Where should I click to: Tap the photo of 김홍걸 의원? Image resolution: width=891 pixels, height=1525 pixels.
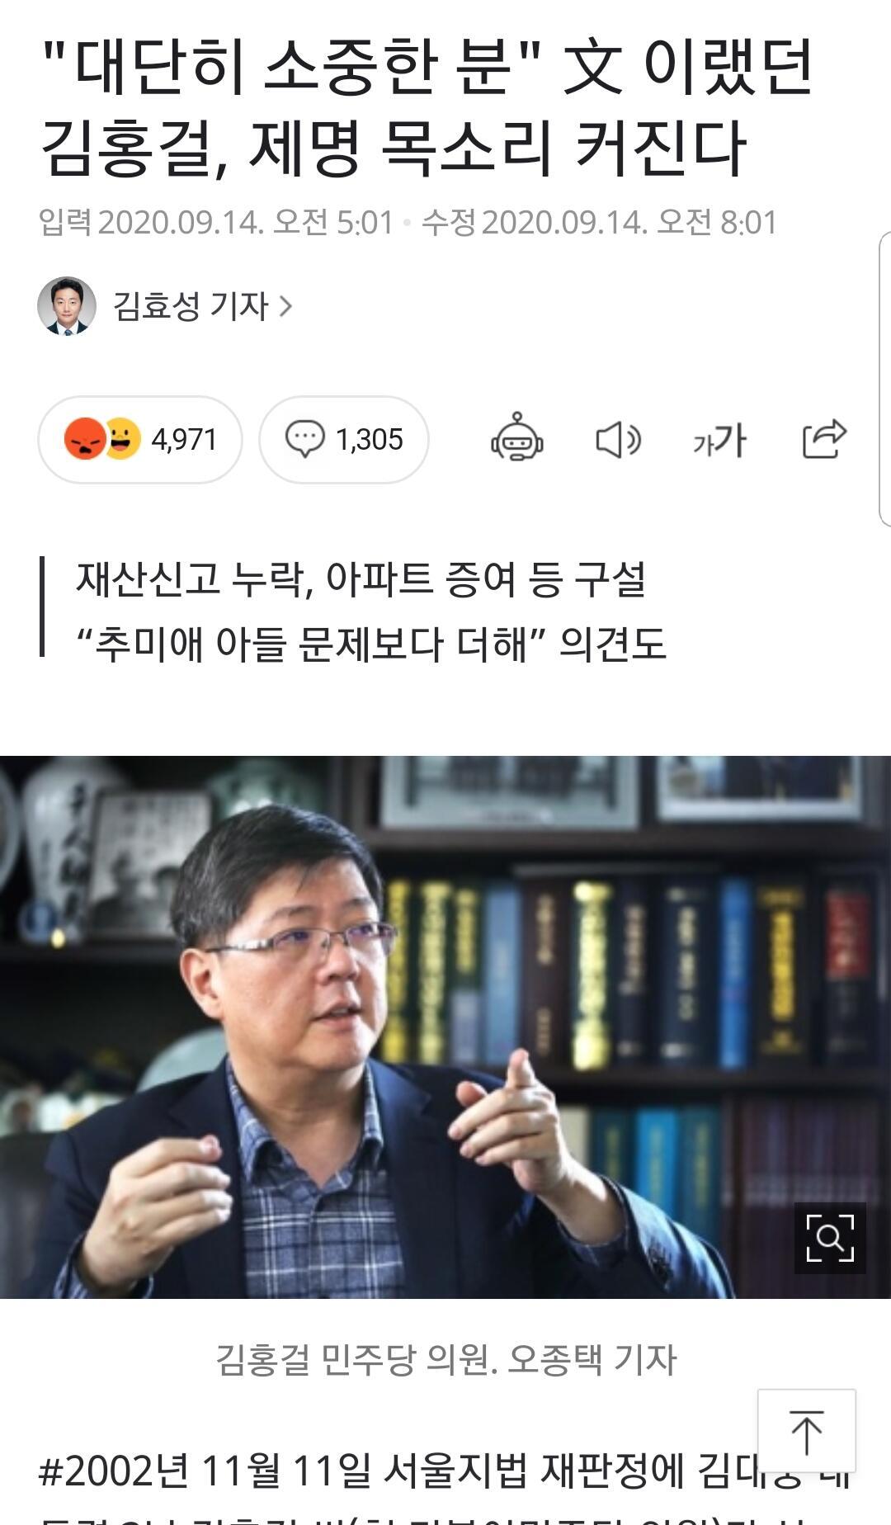pos(445,1027)
